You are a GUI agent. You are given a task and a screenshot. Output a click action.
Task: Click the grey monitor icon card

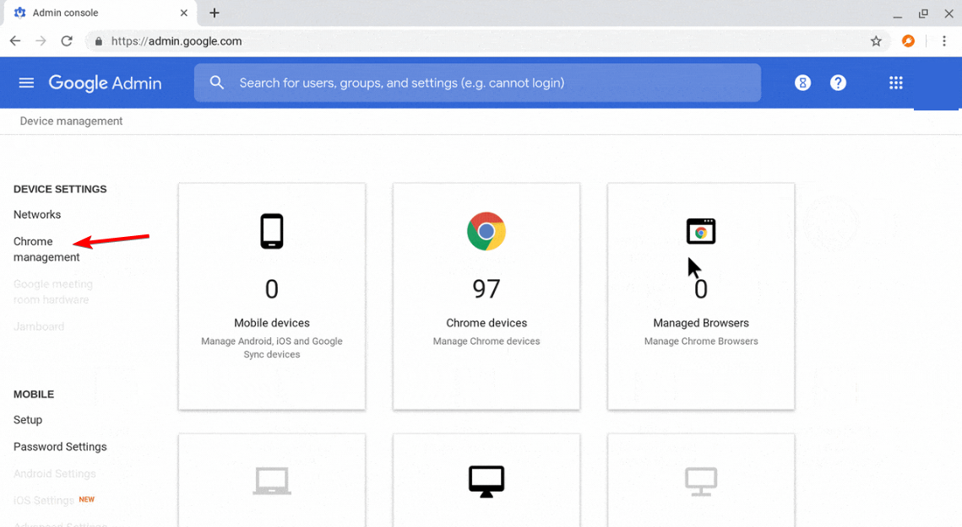(x=701, y=481)
